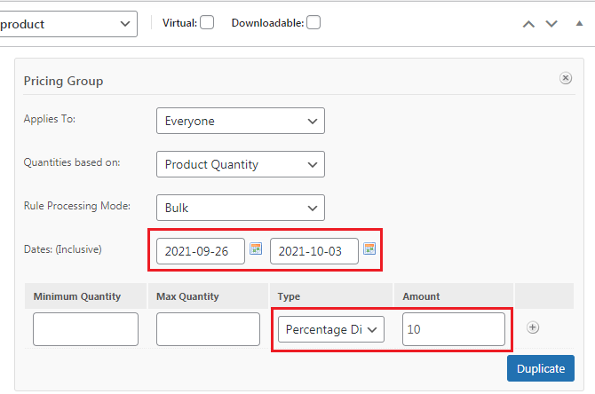Enable the Virtual checkbox
Image resolution: width=595 pixels, height=394 pixels.
[207, 22]
